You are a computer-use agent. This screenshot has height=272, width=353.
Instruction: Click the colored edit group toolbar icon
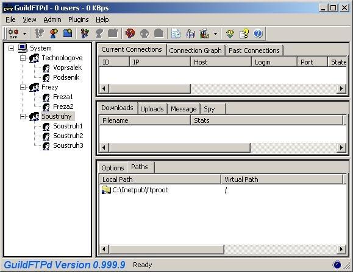pos(85,33)
